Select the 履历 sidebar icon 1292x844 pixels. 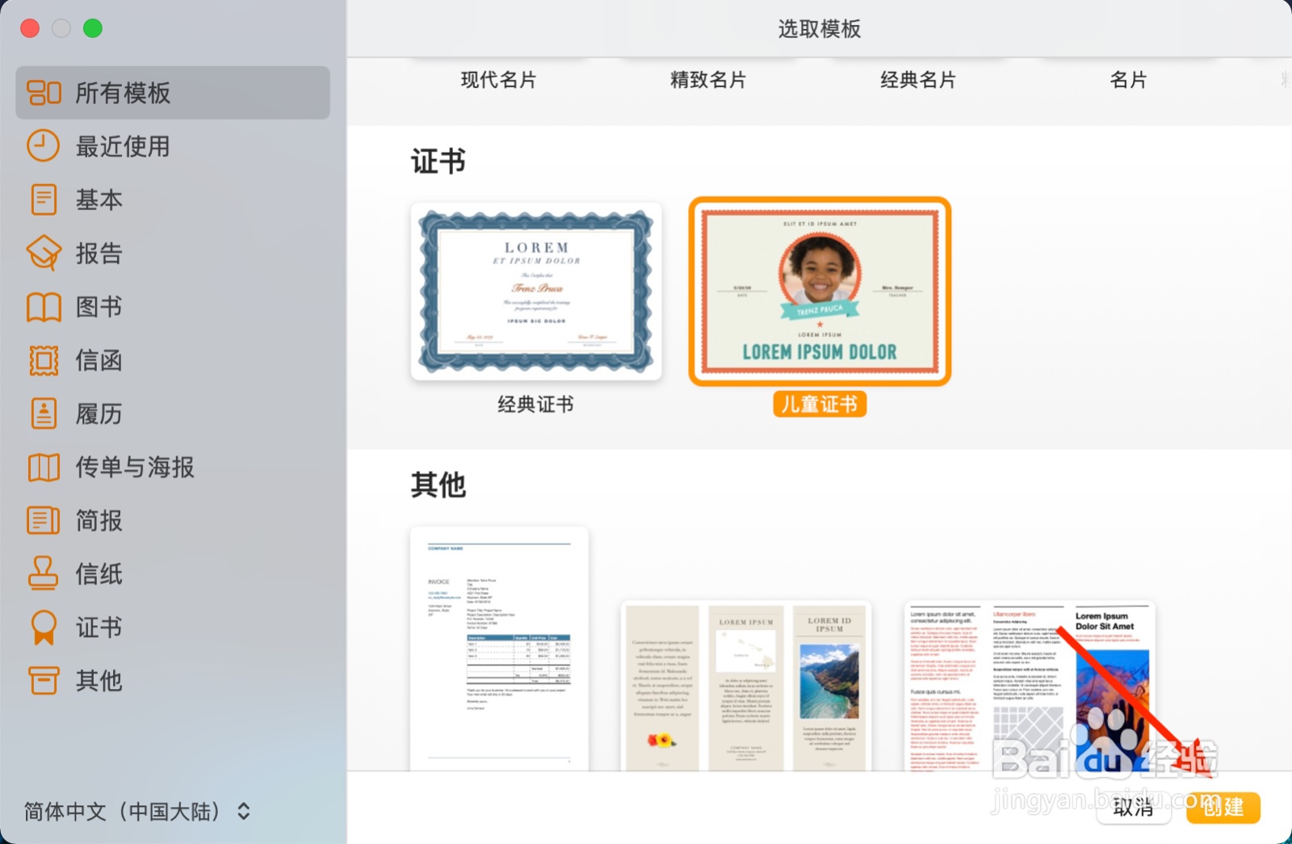(x=44, y=414)
